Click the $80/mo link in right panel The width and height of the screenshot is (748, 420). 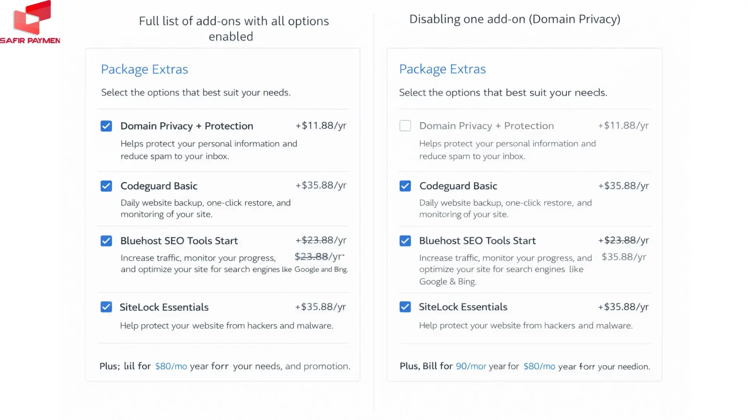pos(539,366)
